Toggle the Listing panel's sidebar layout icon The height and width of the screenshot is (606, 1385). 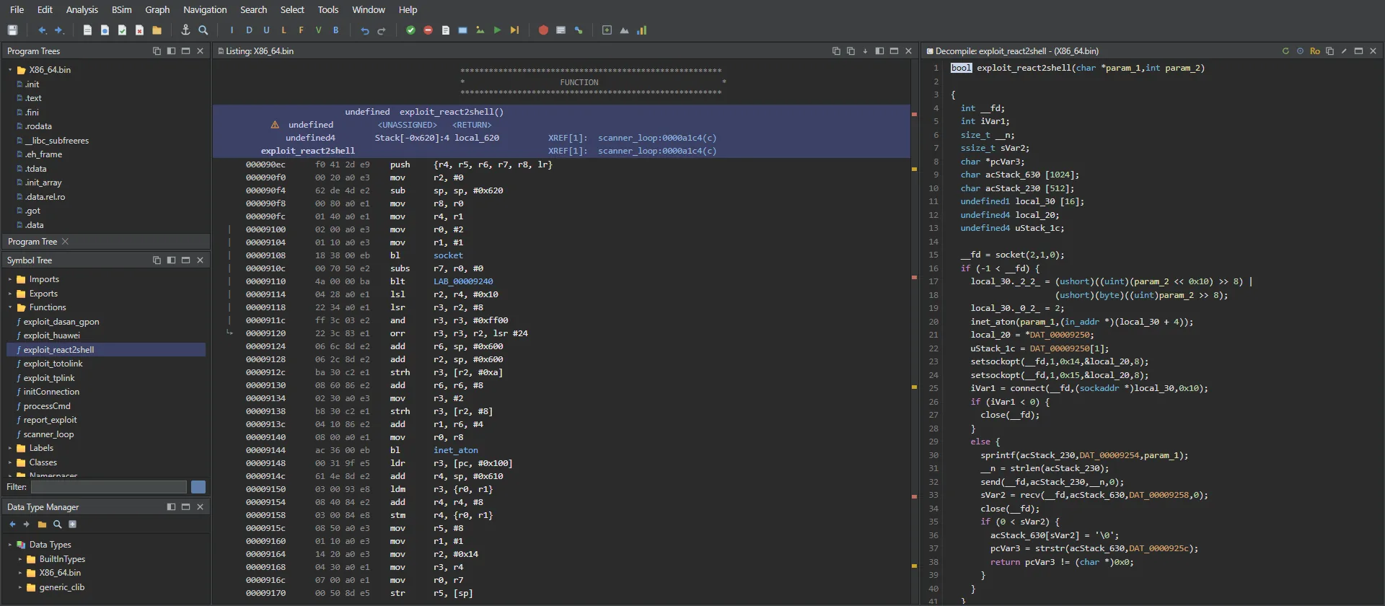(x=879, y=51)
